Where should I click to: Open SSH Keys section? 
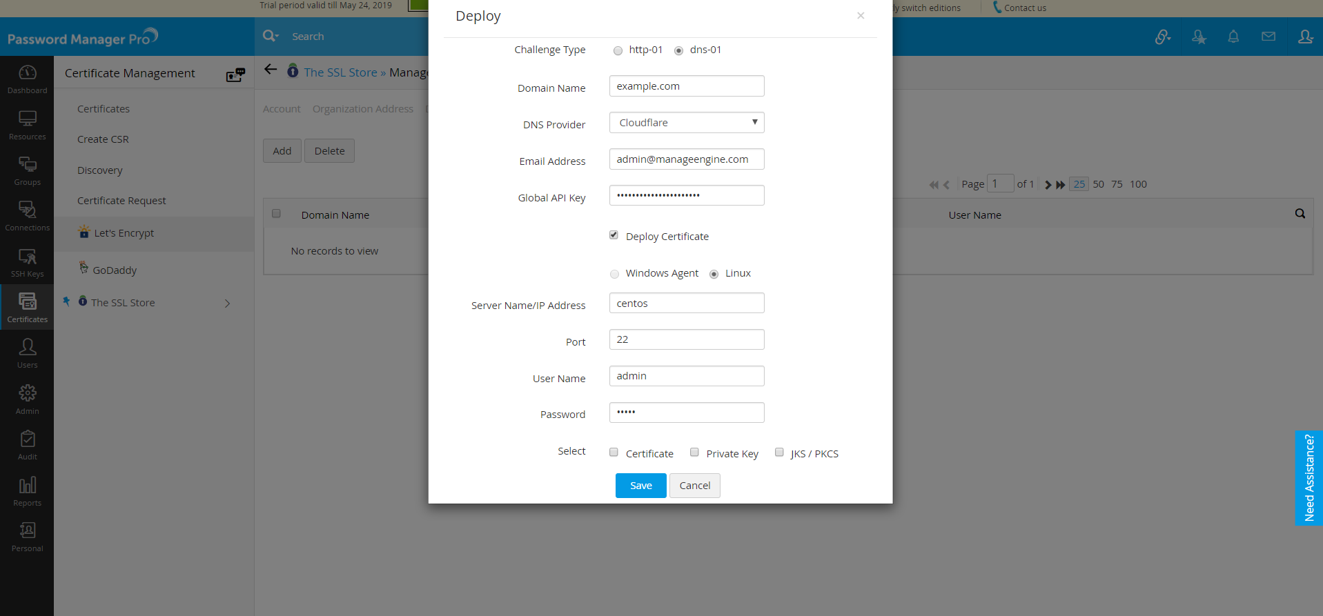point(27,263)
